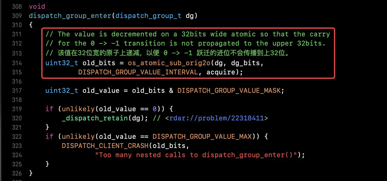The width and height of the screenshot is (387, 181).
Task: Open the rdar://problem/22318411 link
Action: point(219,118)
